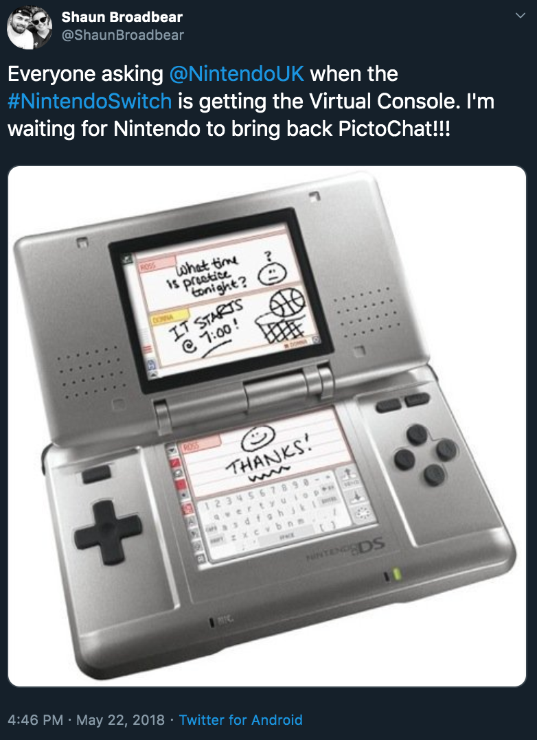Viewport: 537px width, 740px height.
Task: Toggle the SHIFT key on PictoChat keyboard
Action: click(x=216, y=540)
